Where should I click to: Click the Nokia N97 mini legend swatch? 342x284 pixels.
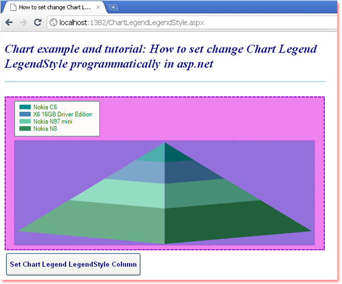pyautogui.click(x=25, y=121)
